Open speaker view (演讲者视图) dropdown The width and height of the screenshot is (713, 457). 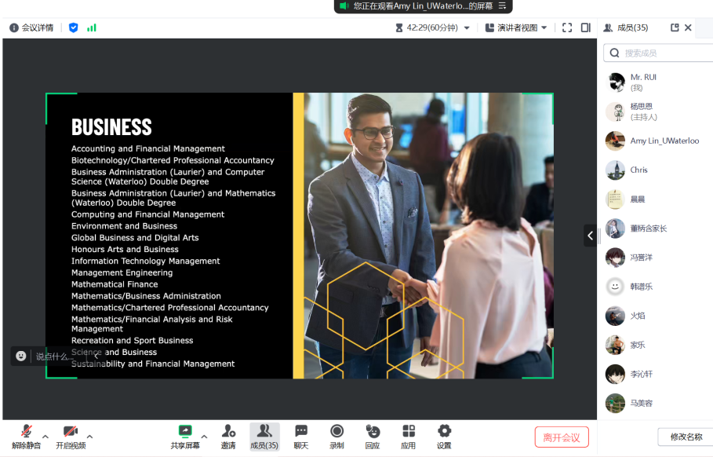[516, 27]
